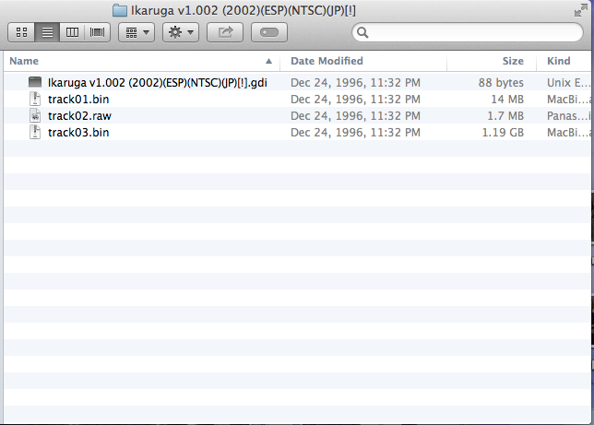Click the Panas… kind of track02.raw
The image size is (594, 425).
(x=568, y=116)
